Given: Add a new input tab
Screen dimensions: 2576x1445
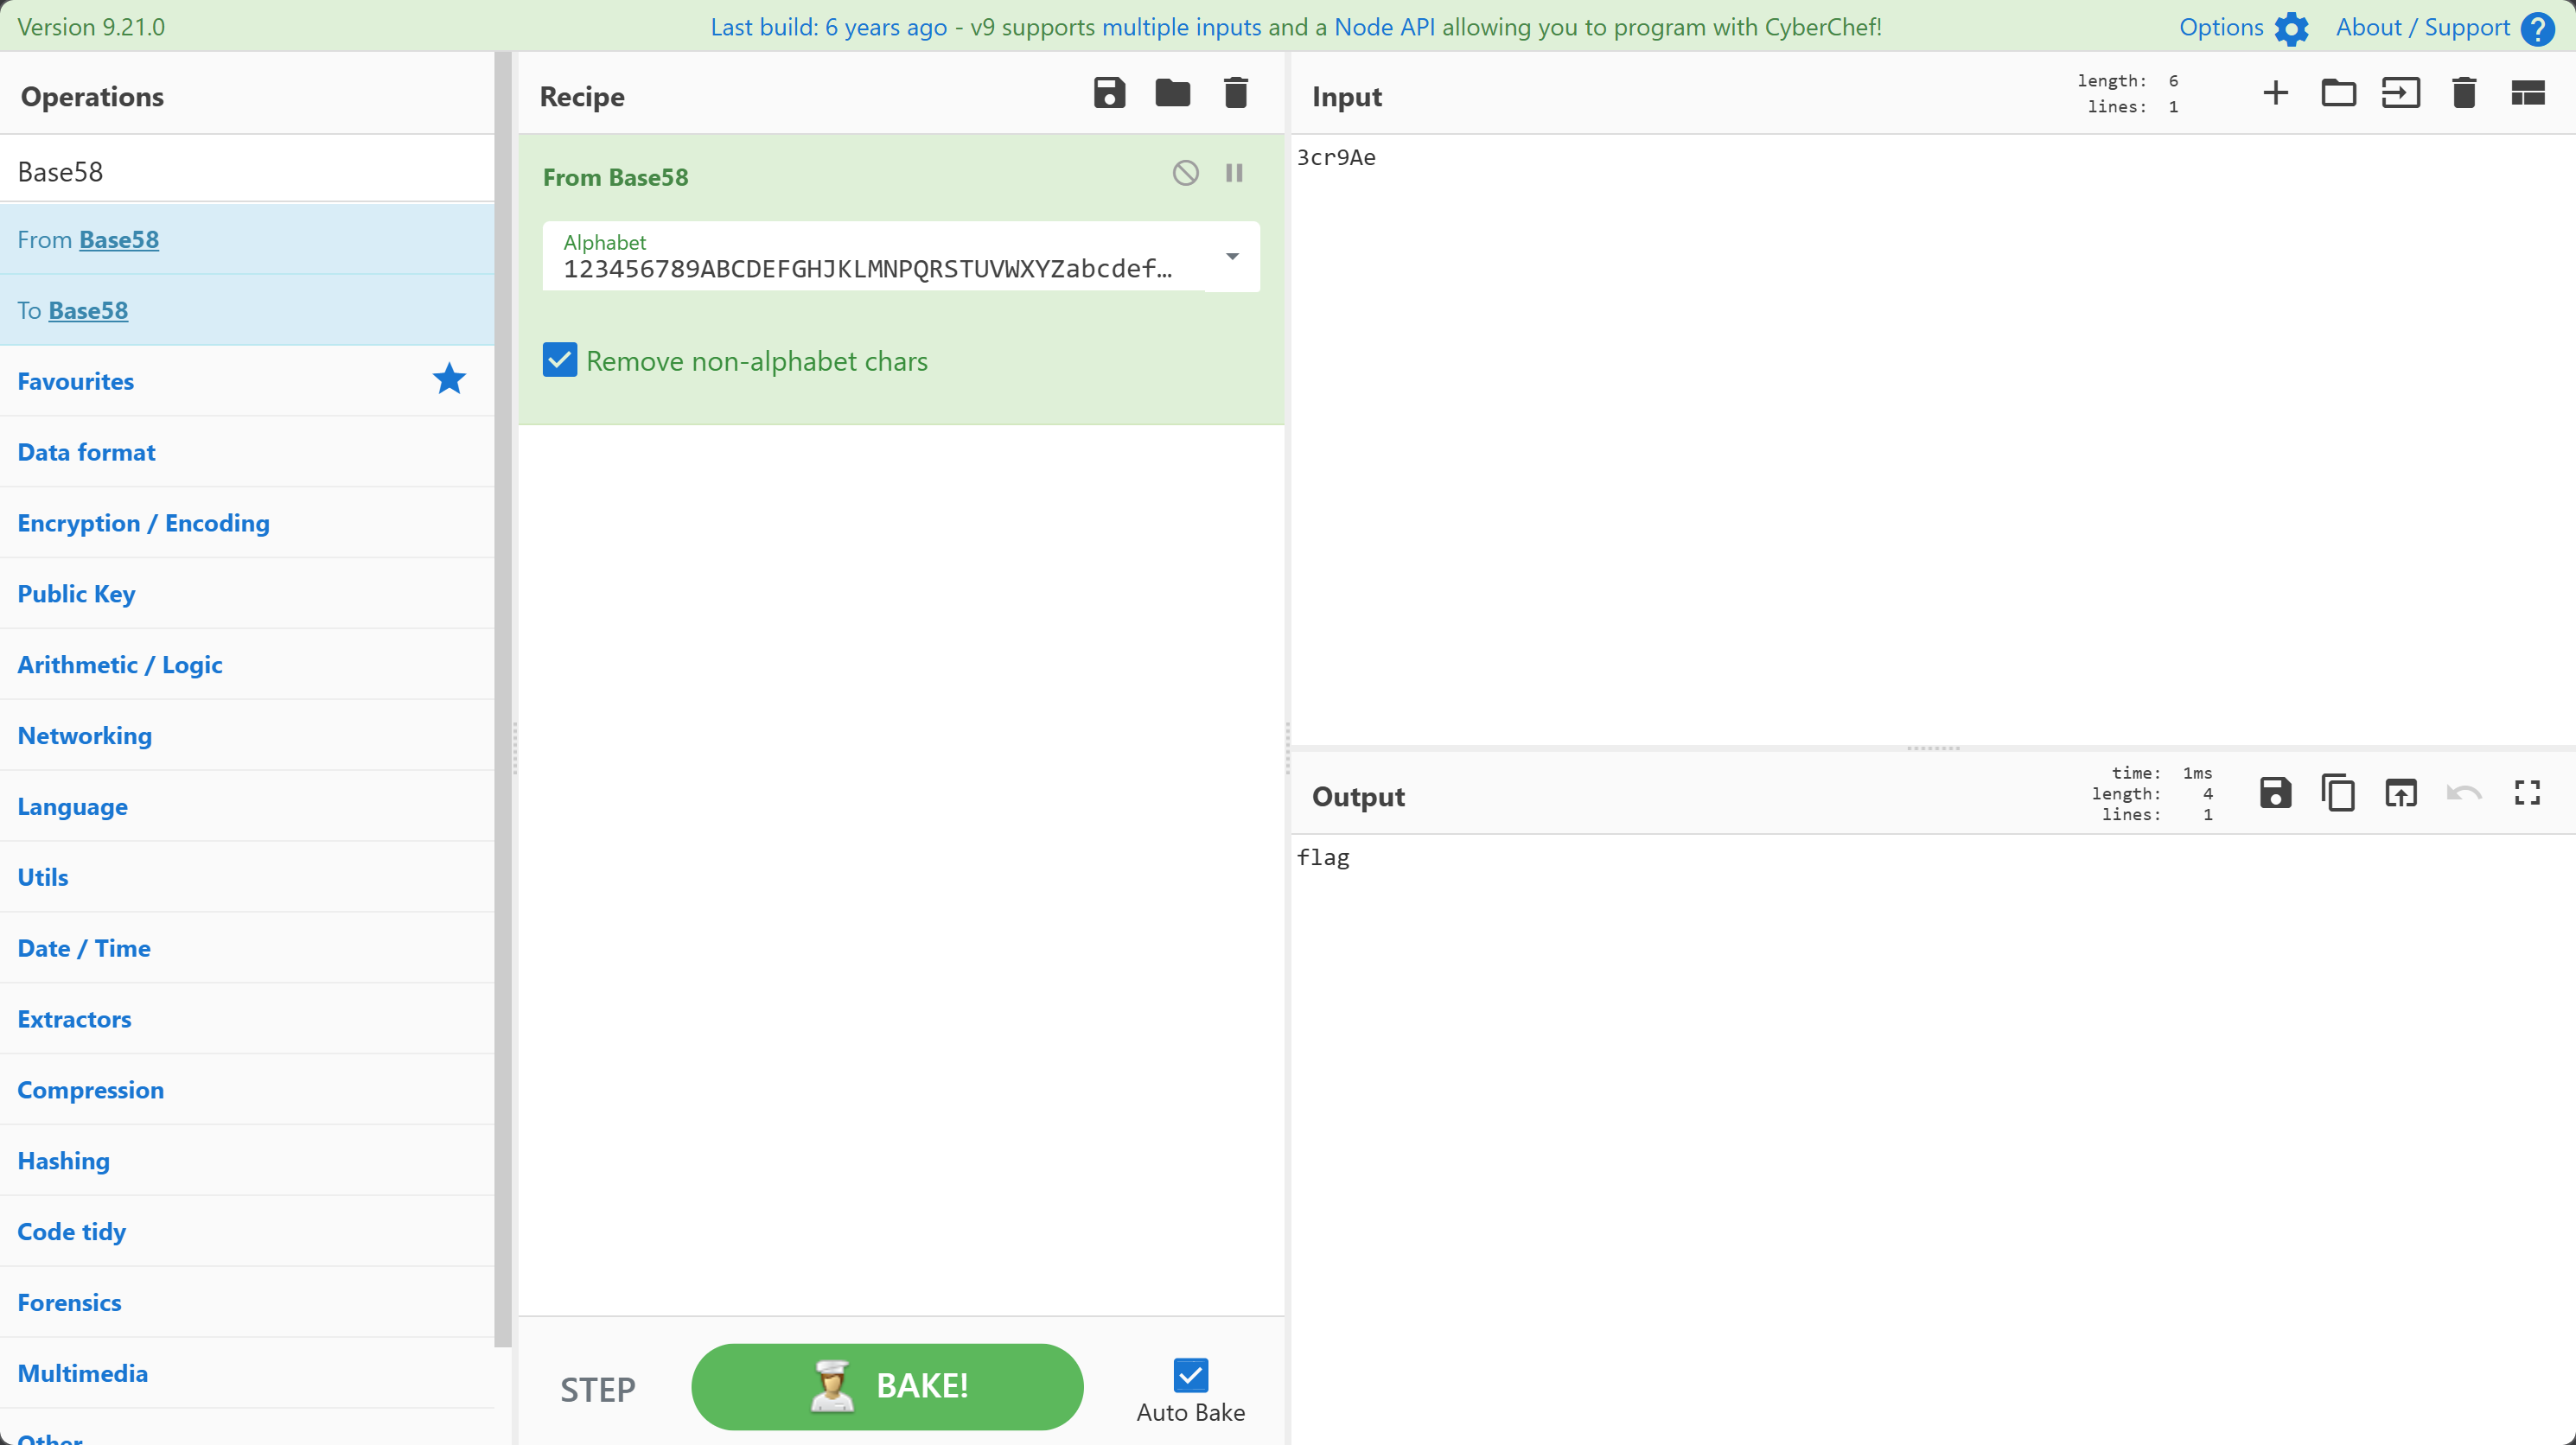Looking at the screenshot, I should 2274,92.
